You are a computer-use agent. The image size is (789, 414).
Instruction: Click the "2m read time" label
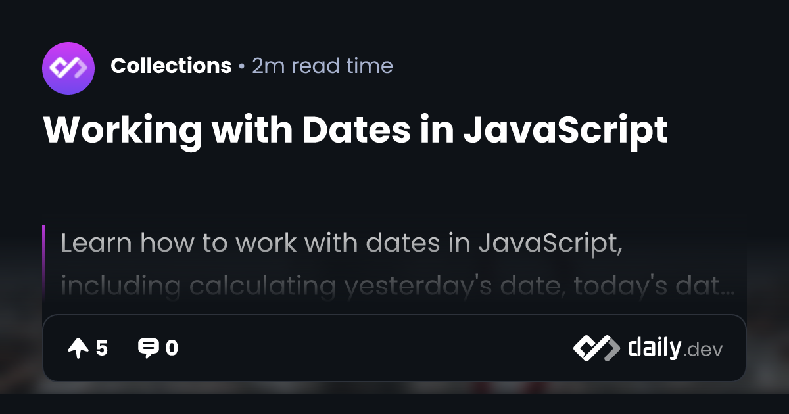[x=322, y=66]
